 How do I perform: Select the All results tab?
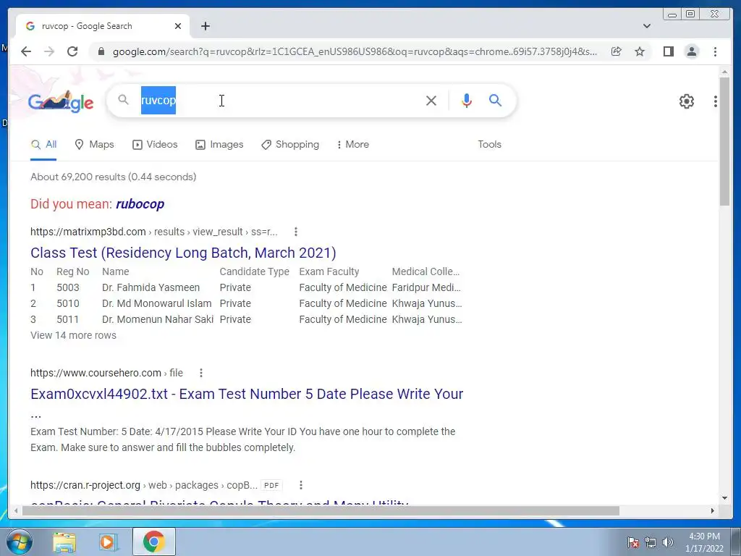pos(43,145)
